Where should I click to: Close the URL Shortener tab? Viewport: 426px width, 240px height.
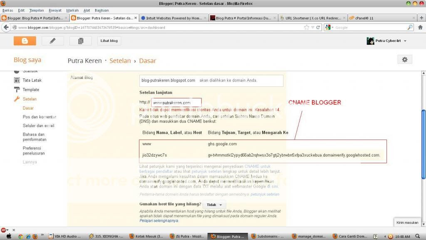pyautogui.click(x=344, y=18)
